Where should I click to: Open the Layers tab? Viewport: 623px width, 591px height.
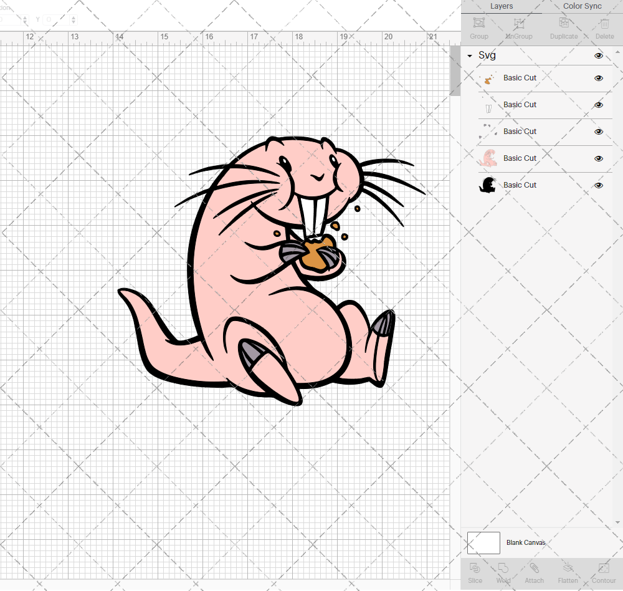501,6
